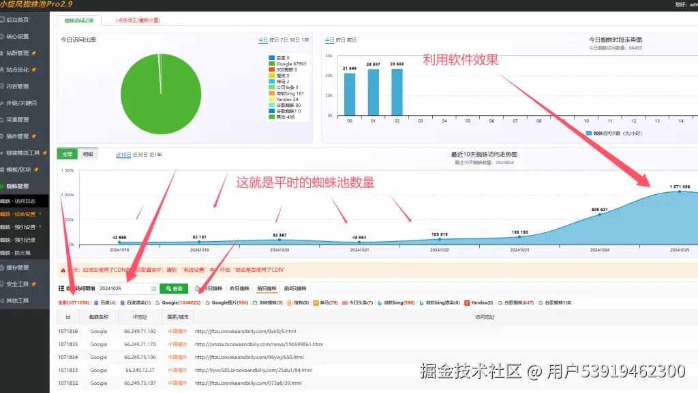Click the green 查看 search button
Image resolution: width=698 pixels, height=393 pixels.
coord(174,289)
